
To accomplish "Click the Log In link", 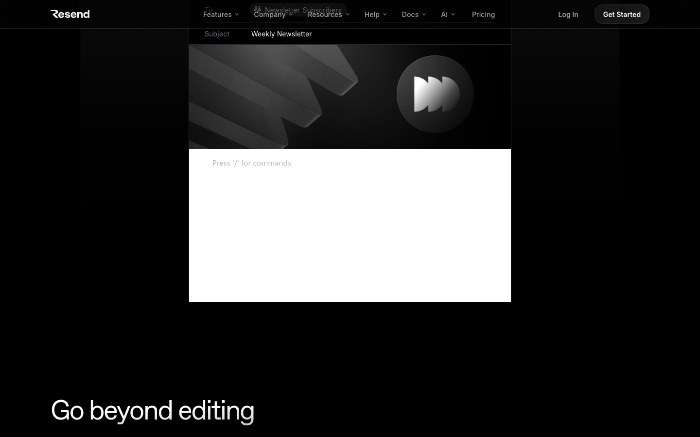I will pos(568,15).
